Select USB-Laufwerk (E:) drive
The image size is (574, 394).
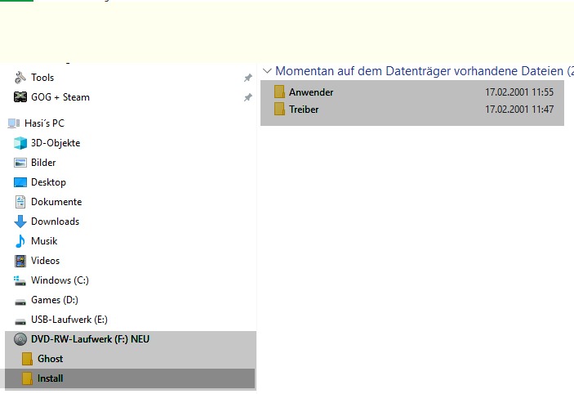pyautogui.click(x=69, y=320)
